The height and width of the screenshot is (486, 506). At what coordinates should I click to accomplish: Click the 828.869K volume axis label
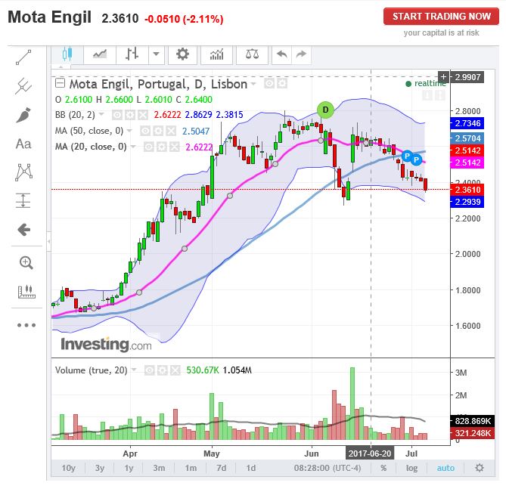pos(472,421)
